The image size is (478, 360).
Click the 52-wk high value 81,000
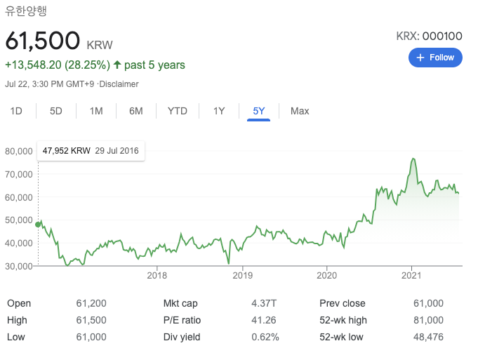(x=428, y=320)
